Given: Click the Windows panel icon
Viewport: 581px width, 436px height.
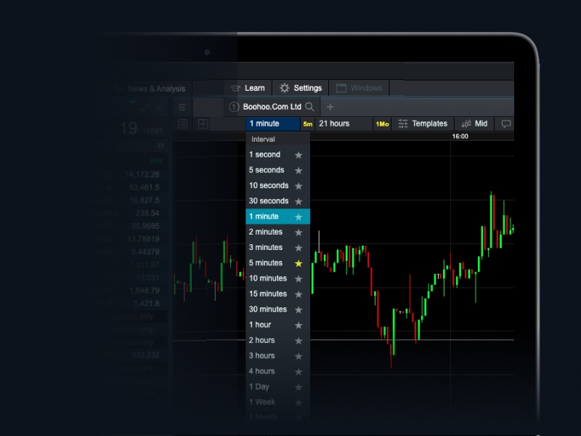Looking at the screenshot, I should (x=340, y=87).
